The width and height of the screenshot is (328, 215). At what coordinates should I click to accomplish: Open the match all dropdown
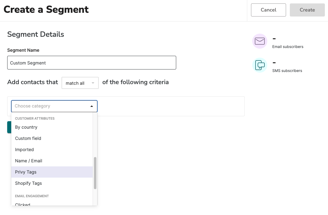tap(80, 83)
